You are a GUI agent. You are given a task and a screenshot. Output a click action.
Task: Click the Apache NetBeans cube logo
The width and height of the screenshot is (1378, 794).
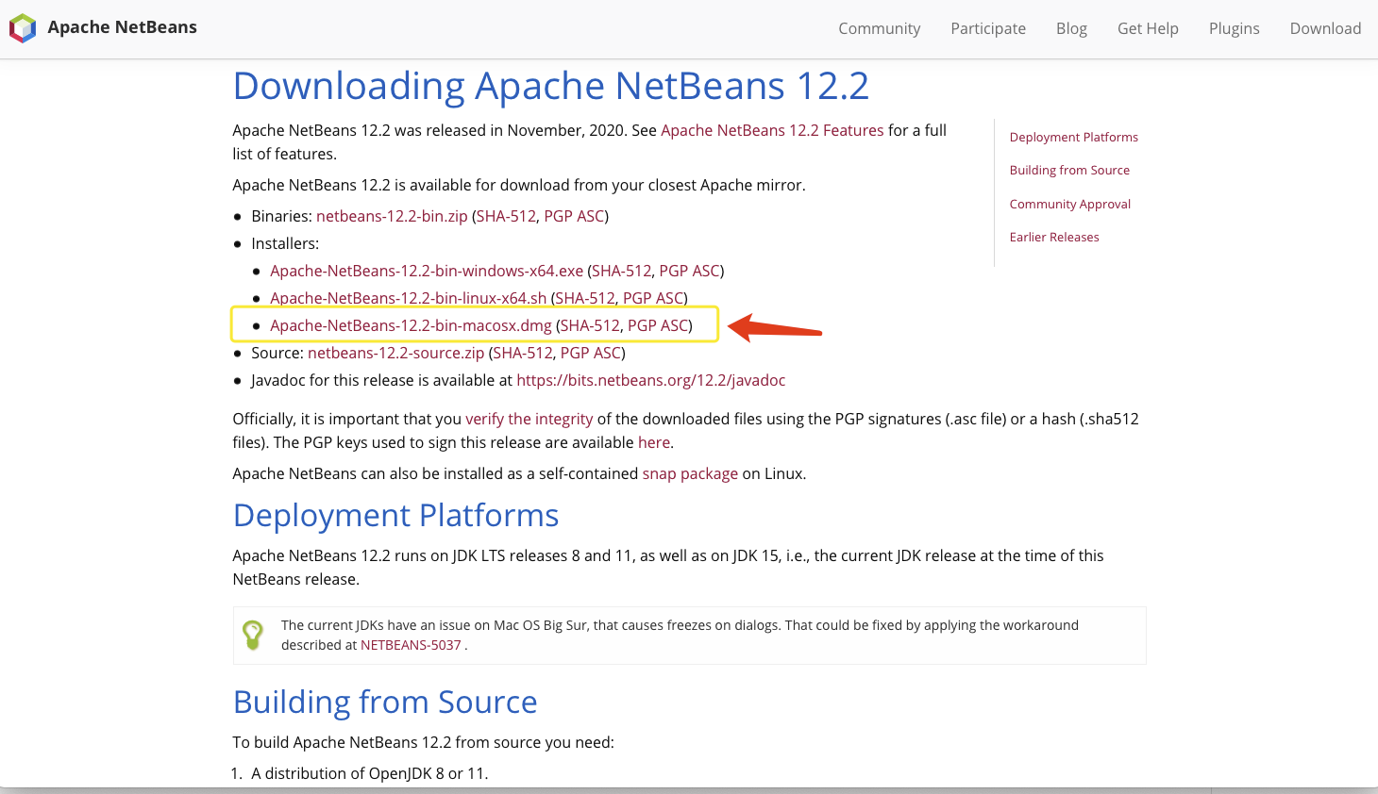(x=23, y=28)
